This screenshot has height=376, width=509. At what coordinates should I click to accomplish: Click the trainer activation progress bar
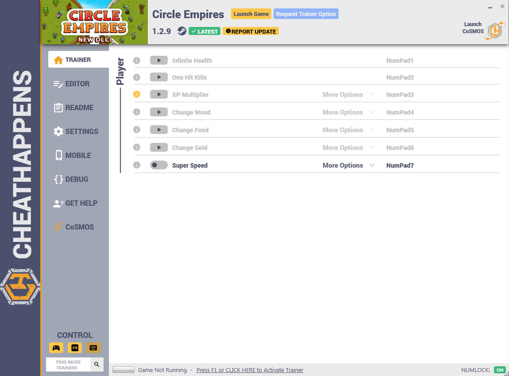[x=123, y=370]
